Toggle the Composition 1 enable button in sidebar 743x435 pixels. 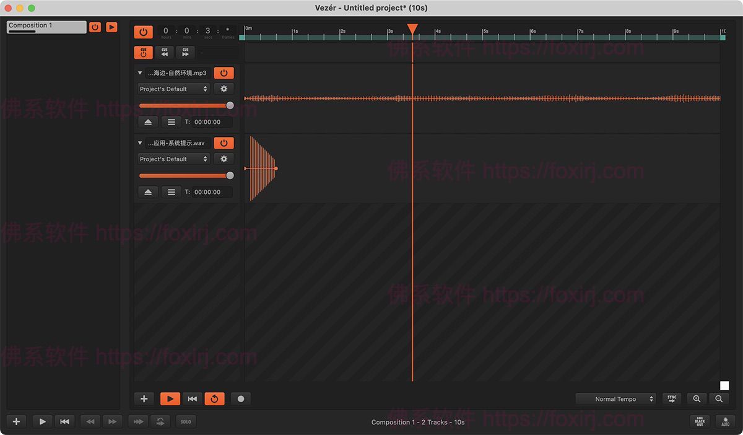(x=95, y=27)
